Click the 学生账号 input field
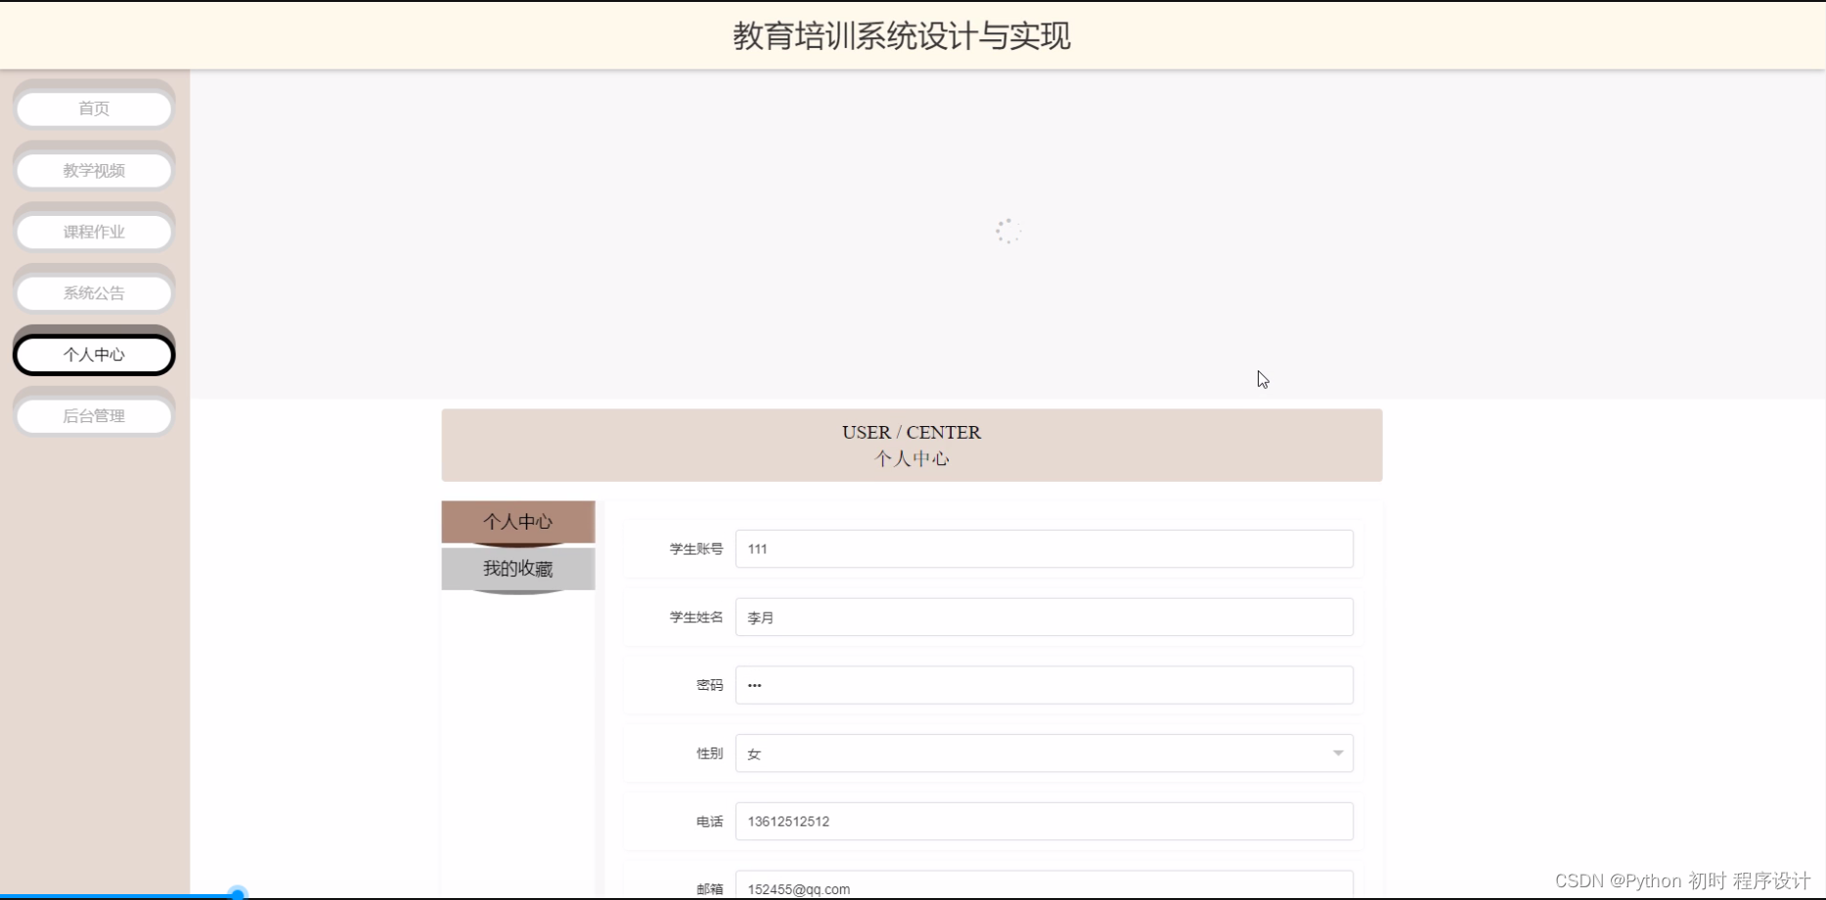Image resolution: width=1826 pixels, height=900 pixels. click(1043, 548)
